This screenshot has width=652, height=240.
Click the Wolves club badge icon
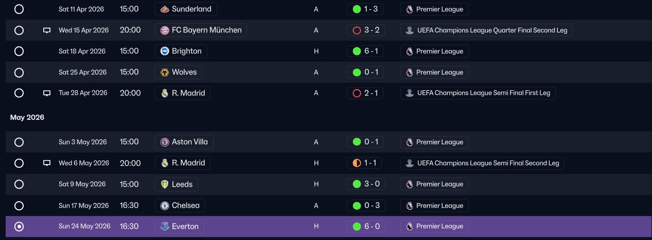(165, 72)
